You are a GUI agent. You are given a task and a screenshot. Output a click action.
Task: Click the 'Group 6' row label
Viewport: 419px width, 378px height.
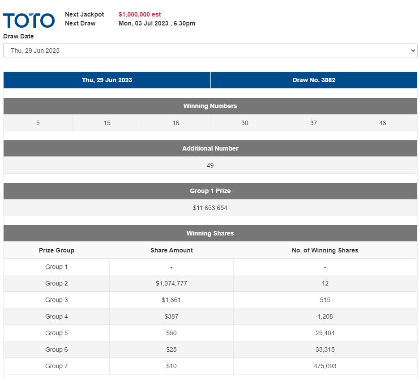56,349
